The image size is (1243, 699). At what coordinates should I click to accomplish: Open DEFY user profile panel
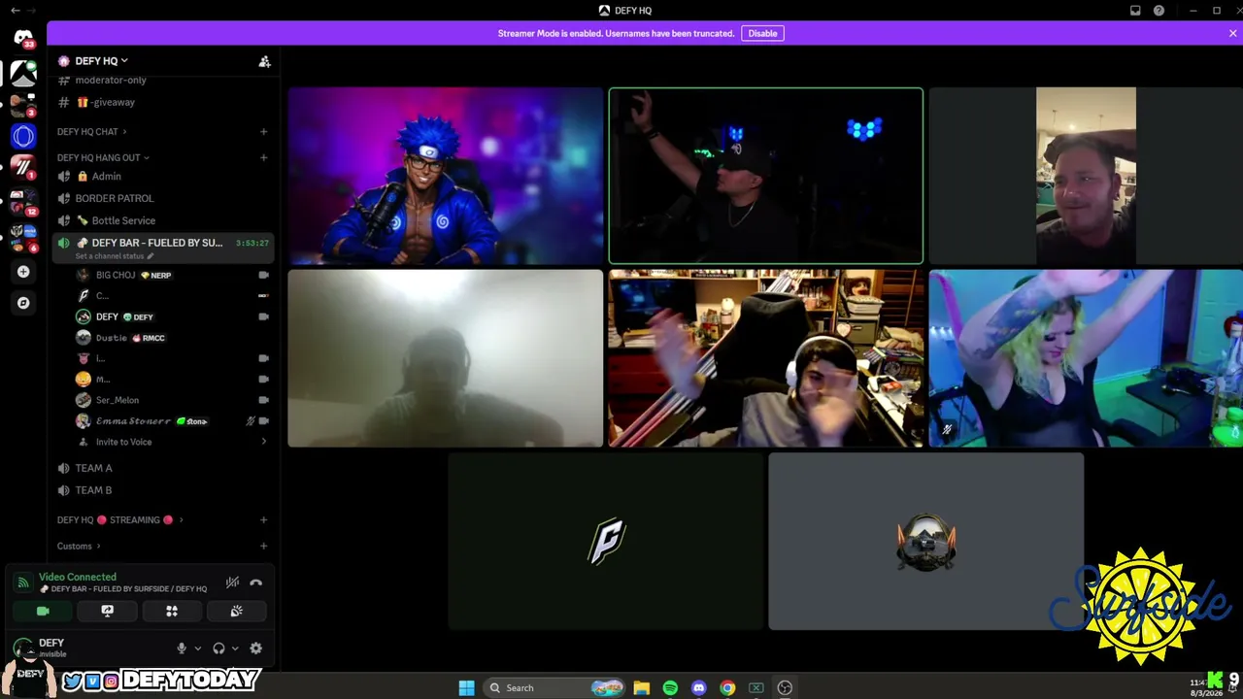[89, 648]
